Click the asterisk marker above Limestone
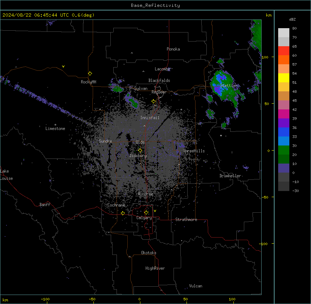Viewport: 311px width, 304px height. point(55,125)
